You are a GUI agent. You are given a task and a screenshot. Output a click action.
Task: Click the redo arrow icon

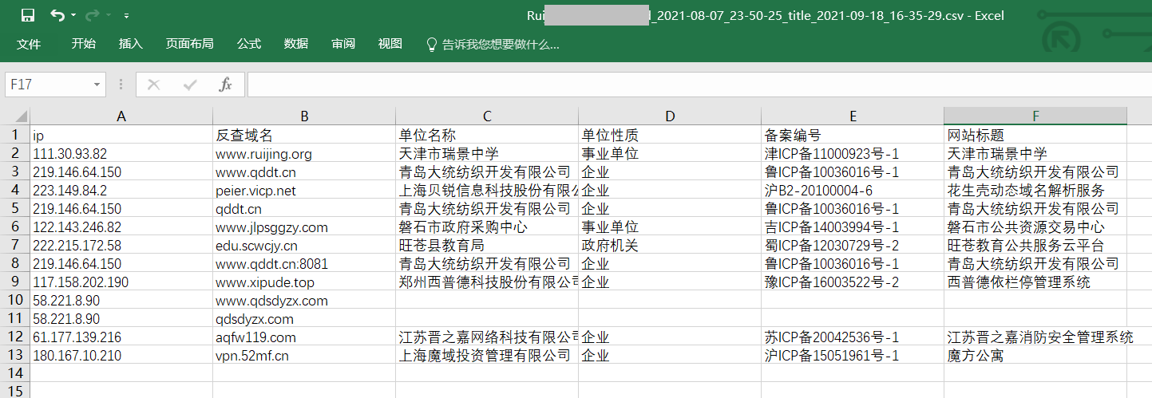(x=91, y=15)
